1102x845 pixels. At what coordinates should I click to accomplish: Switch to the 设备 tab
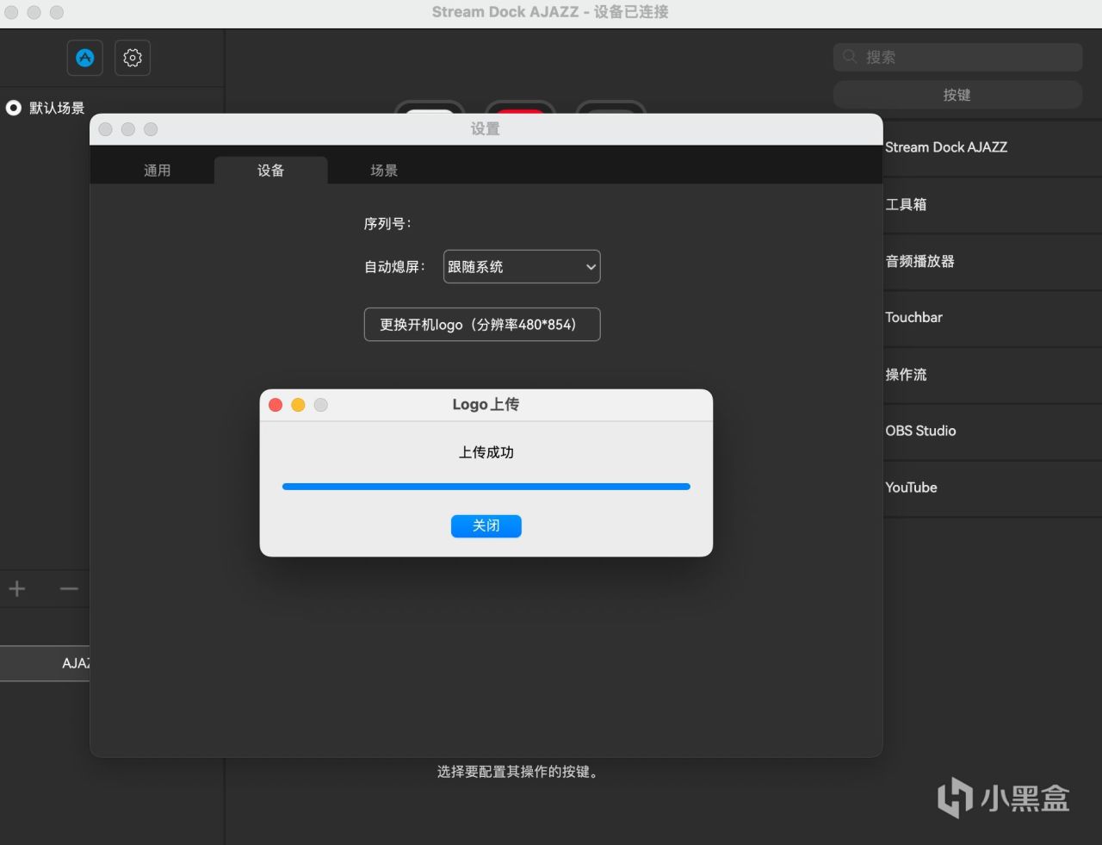coord(270,171)
